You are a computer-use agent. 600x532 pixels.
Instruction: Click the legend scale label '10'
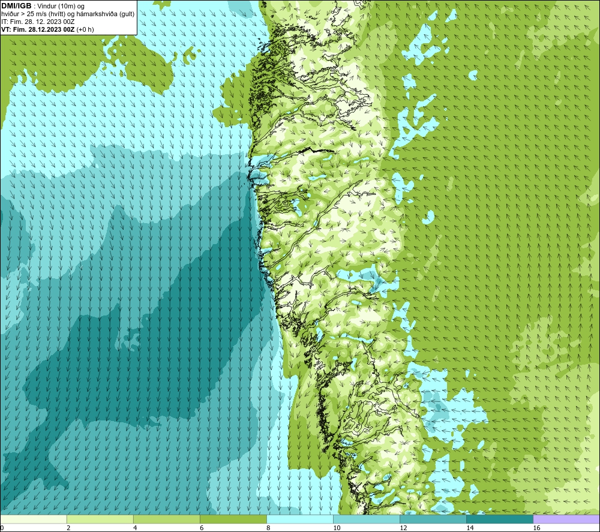[337, 528]
